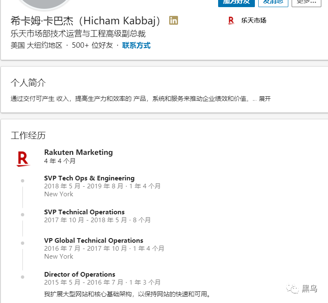Click the summary text starting 通过交付可产生 收入
Screen dimensions: 328x303
[130, 99]
